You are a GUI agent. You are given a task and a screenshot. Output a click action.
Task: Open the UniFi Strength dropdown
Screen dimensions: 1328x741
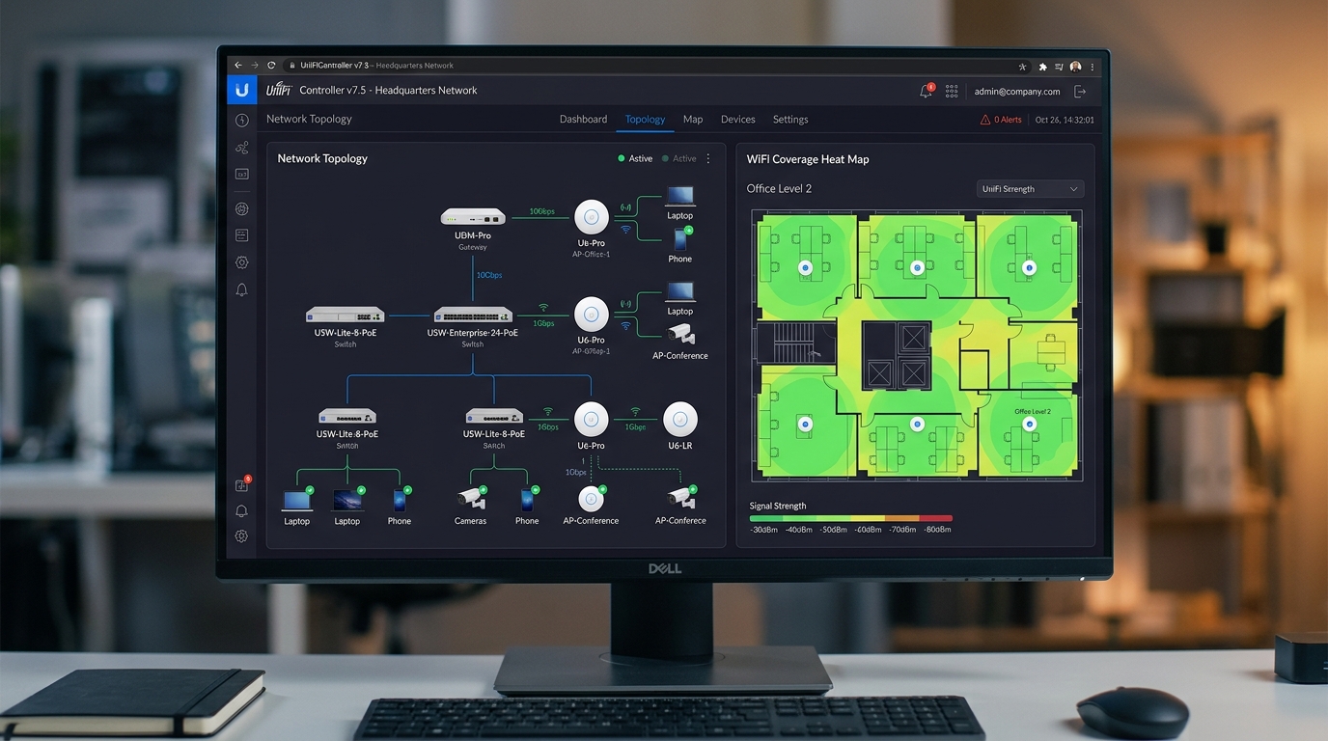1030,189
